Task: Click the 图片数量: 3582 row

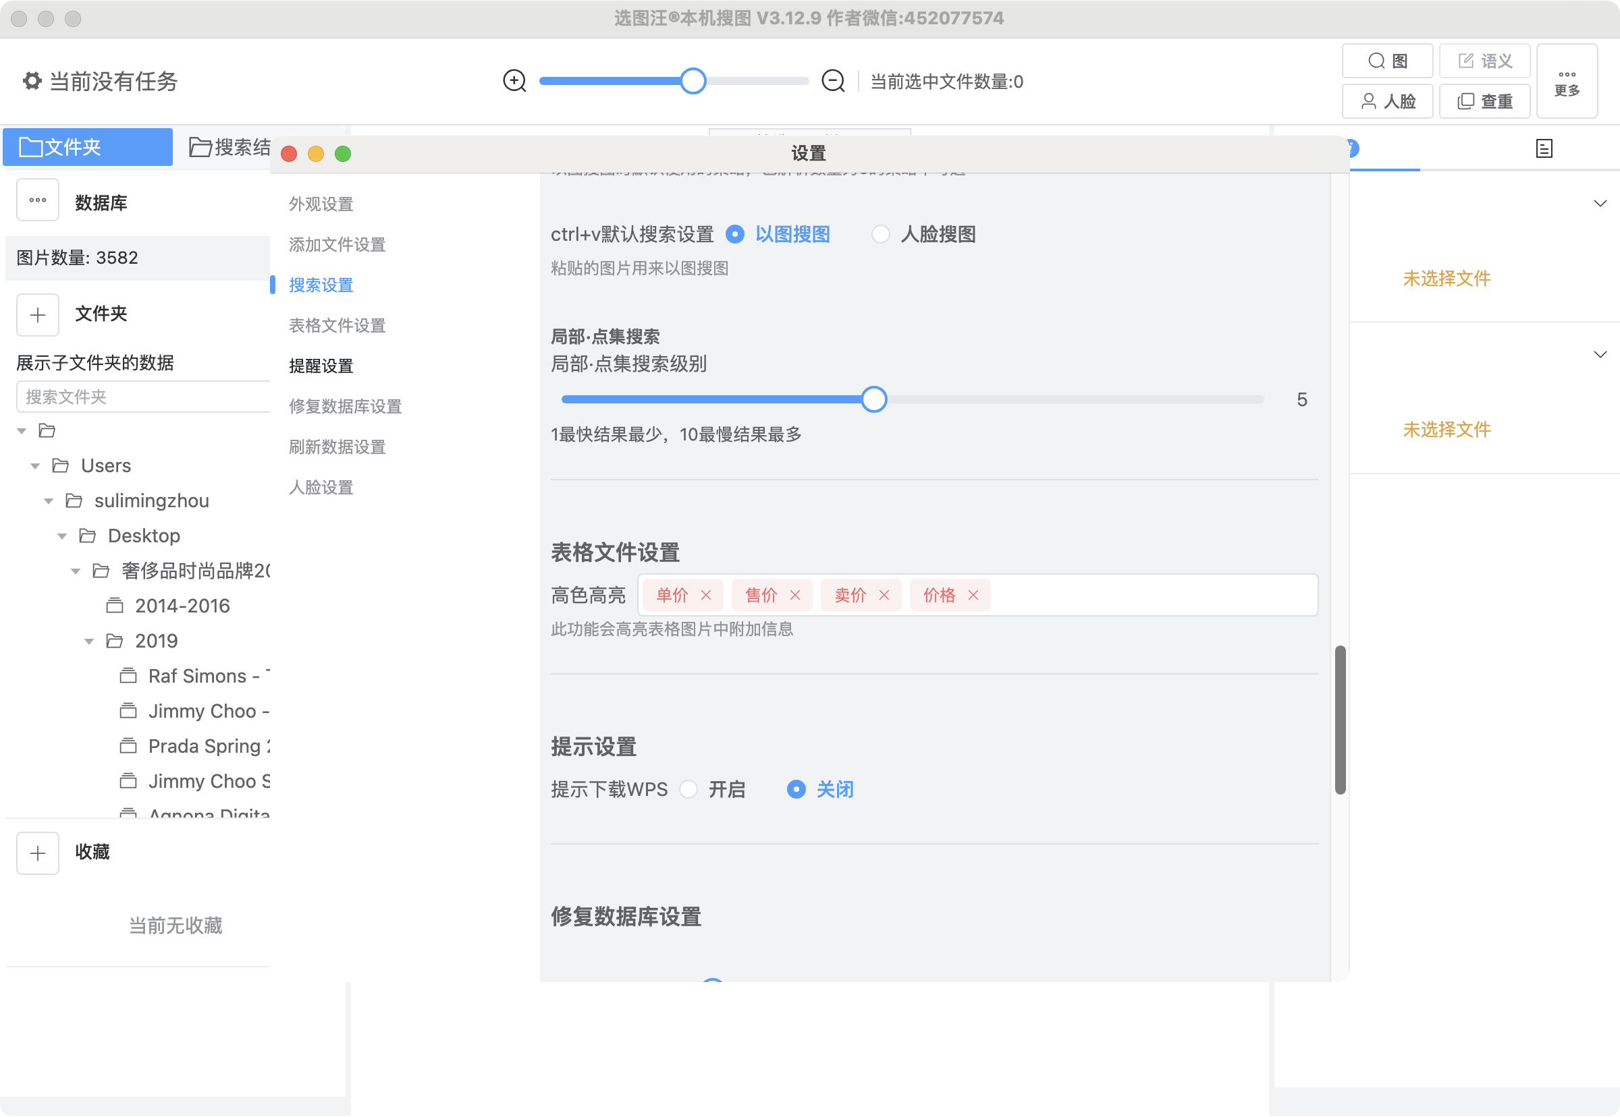Action: pyautogui.click(x=137, y=258)
